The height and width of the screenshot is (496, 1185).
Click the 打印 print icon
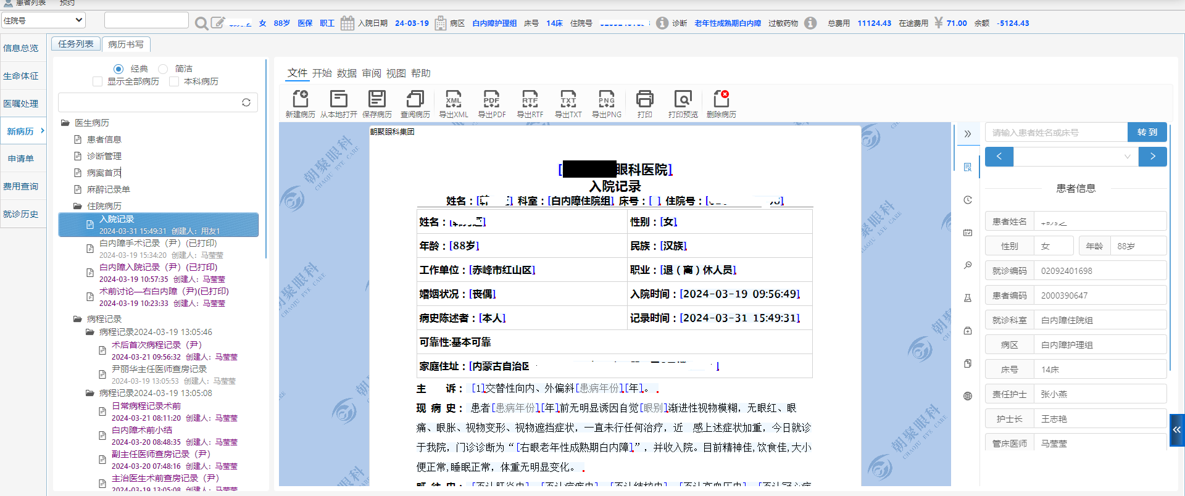click(x=645, y=99)
